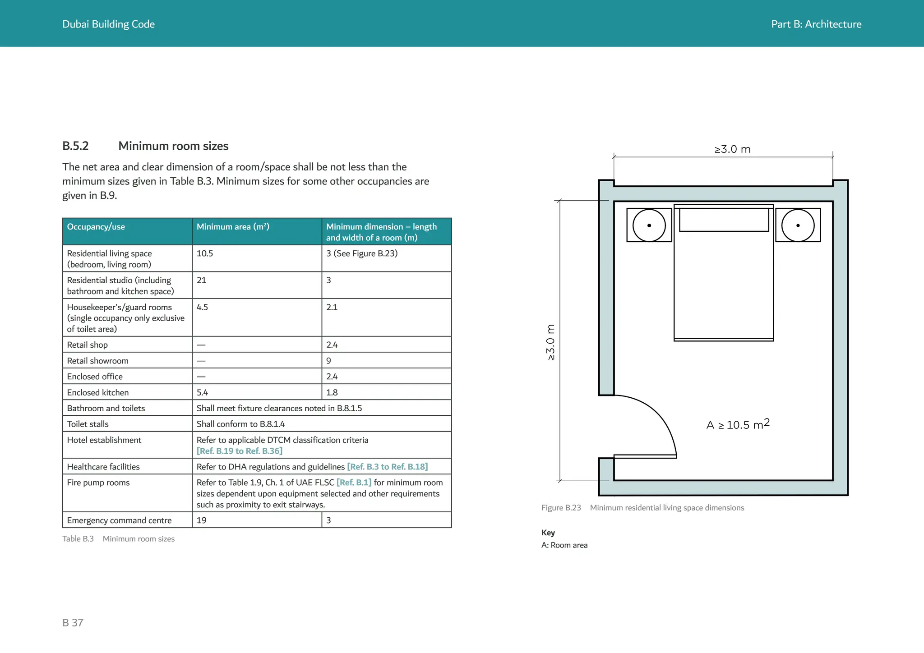Click the Table B.3 caption
This screenshot has width=924, height=653.
point(118,539)
